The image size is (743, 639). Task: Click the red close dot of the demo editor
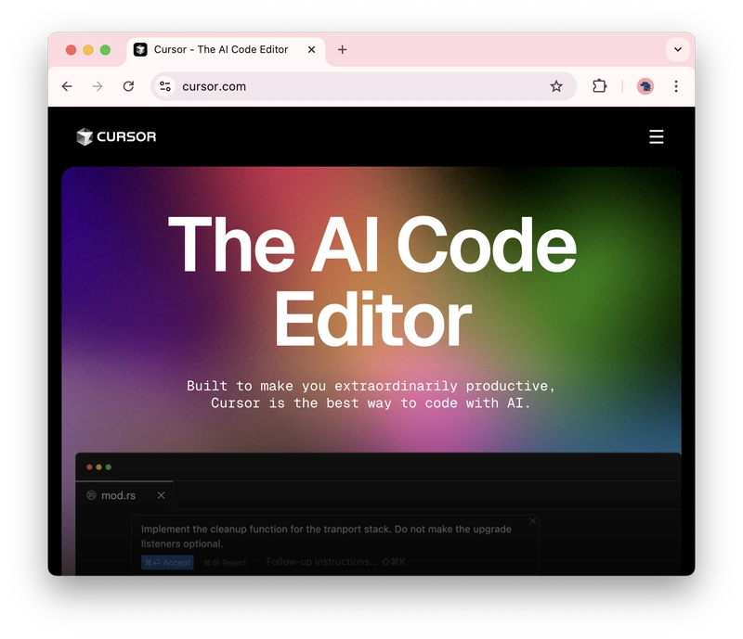tap(89, 467)
